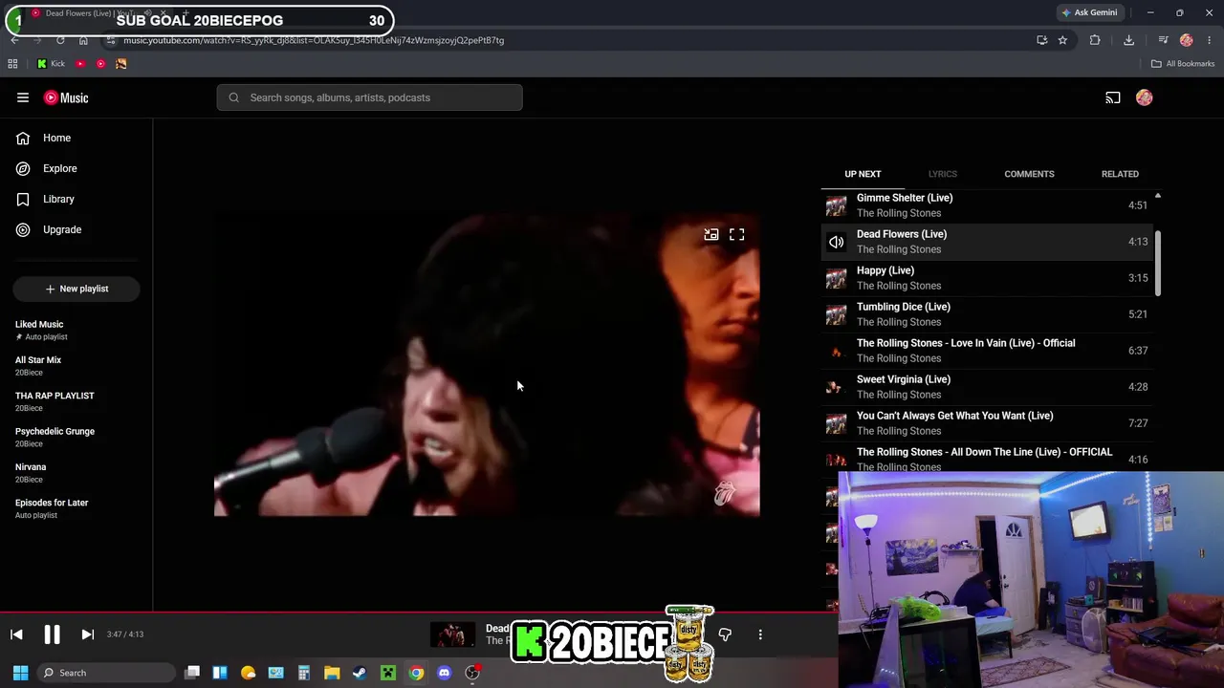Viewport: 1224px width, 688px height.
Task: Enter fullscreen on the video player
Action: click(x=737, y=234)
